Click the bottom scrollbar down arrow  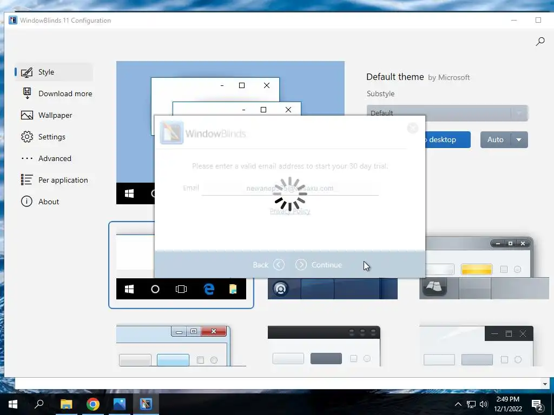point(545,384)
